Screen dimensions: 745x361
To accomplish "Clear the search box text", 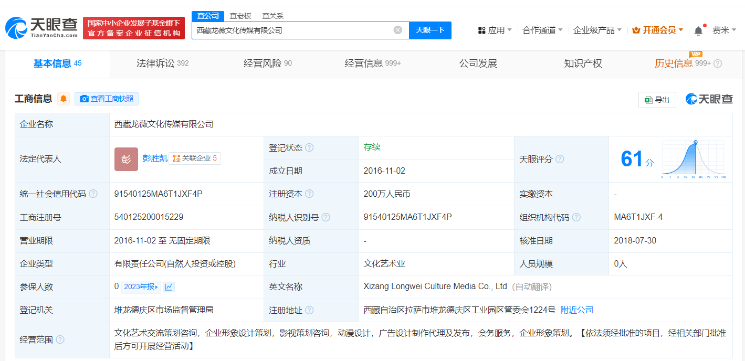I will tap(398, 30).
